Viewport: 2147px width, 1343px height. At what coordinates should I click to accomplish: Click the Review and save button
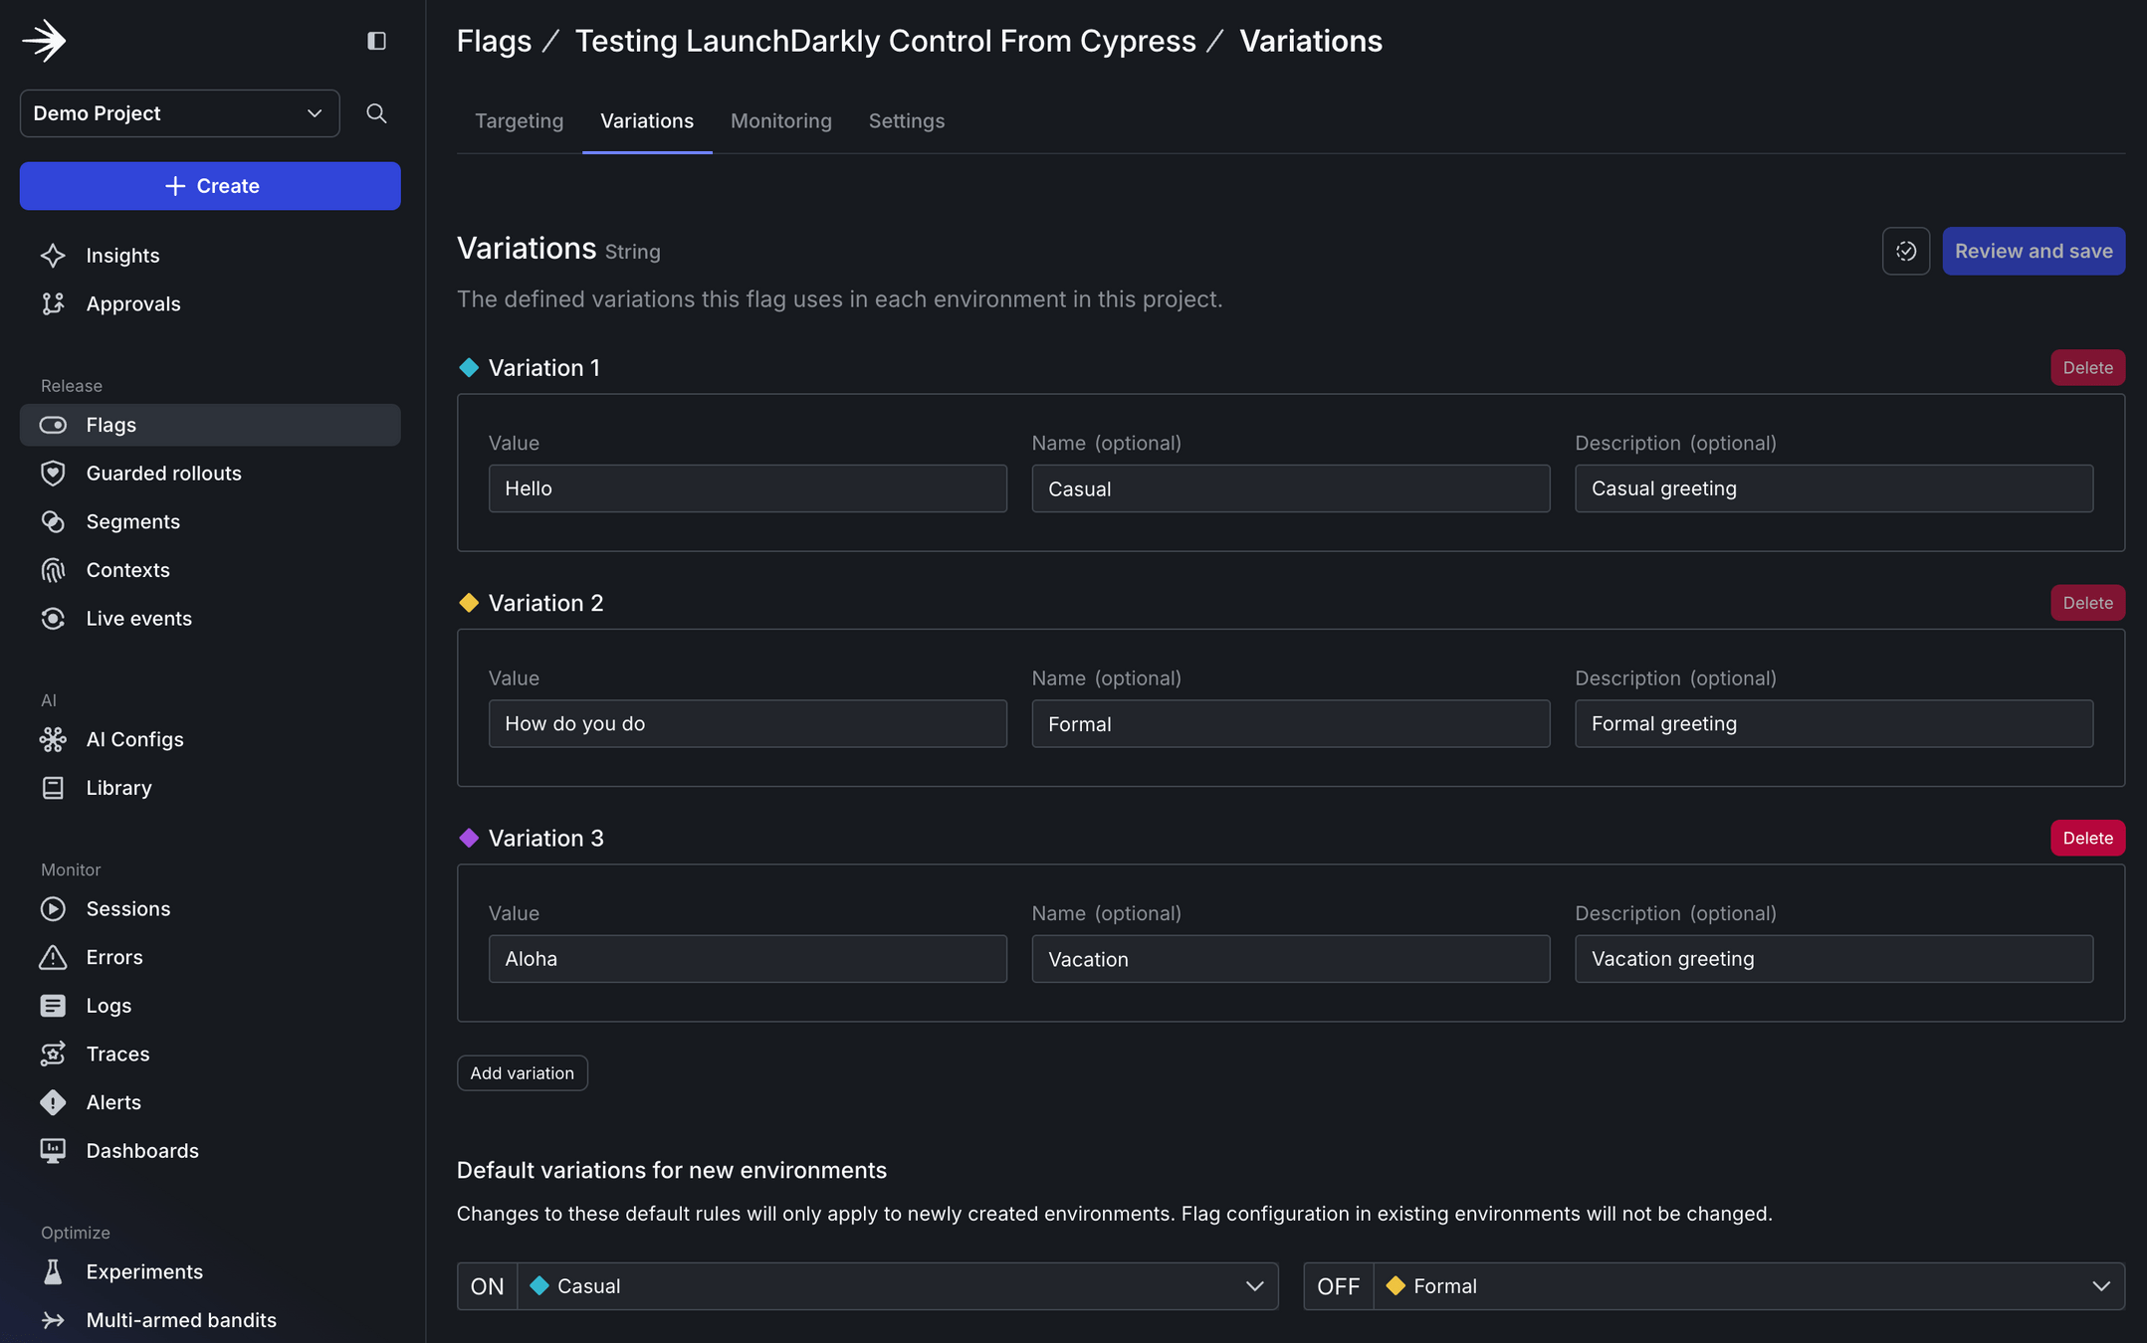[2033, 252]
